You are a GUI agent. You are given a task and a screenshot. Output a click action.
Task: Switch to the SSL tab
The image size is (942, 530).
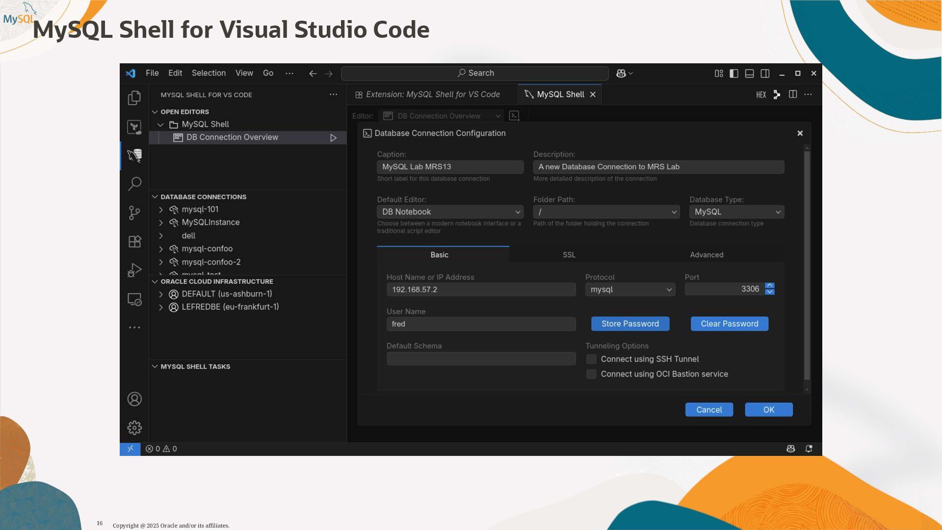[x=569, y=255]
